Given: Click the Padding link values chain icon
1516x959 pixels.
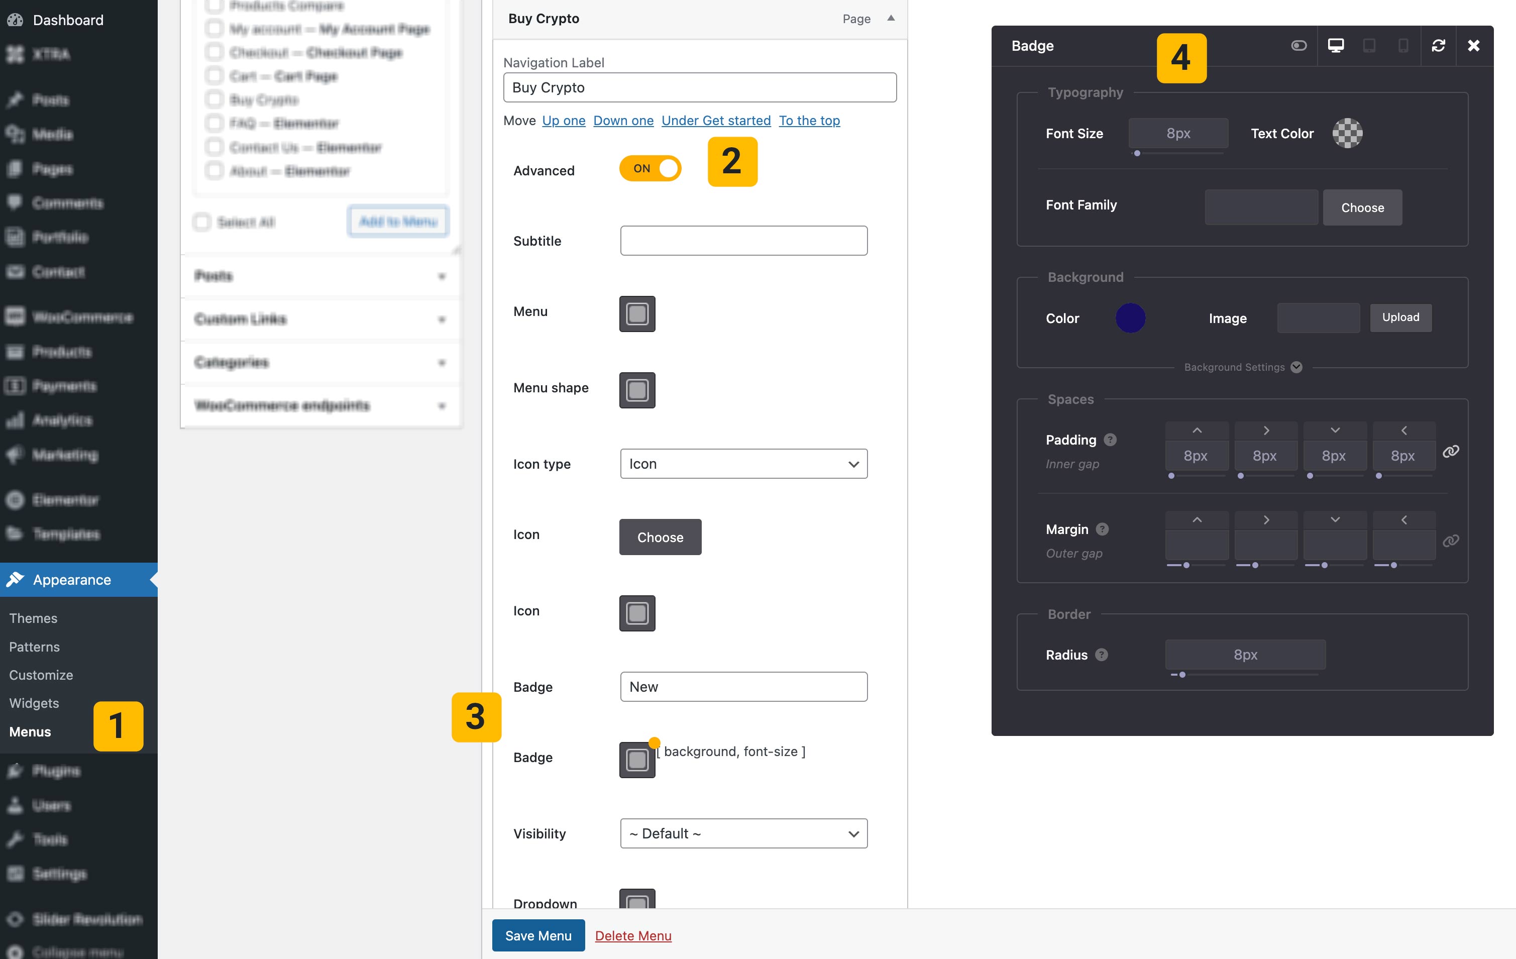Looking at the screenshot, I should pyautogui.click(x=1451, y=452).
